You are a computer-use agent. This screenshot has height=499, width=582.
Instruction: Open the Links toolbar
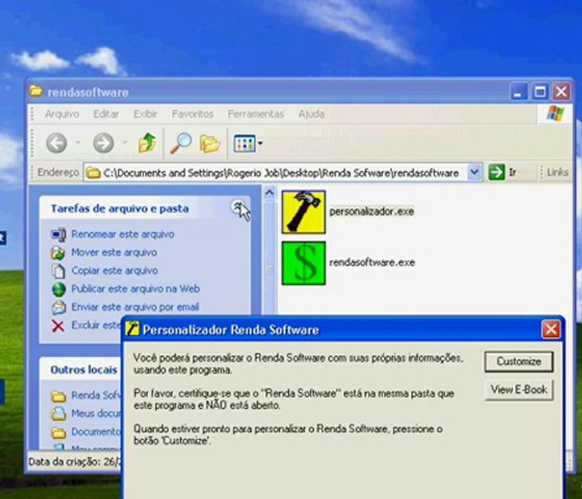558,173
